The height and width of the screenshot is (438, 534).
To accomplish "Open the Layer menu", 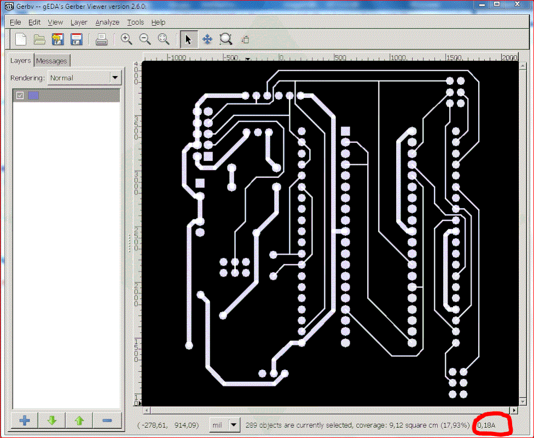I will pos(79,22).
